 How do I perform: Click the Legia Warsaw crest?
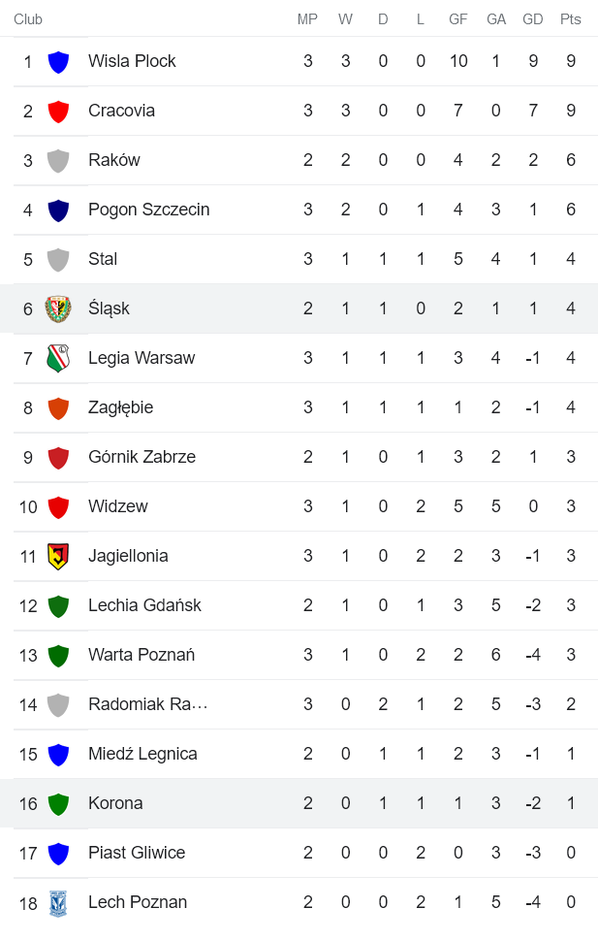point(58,357)
